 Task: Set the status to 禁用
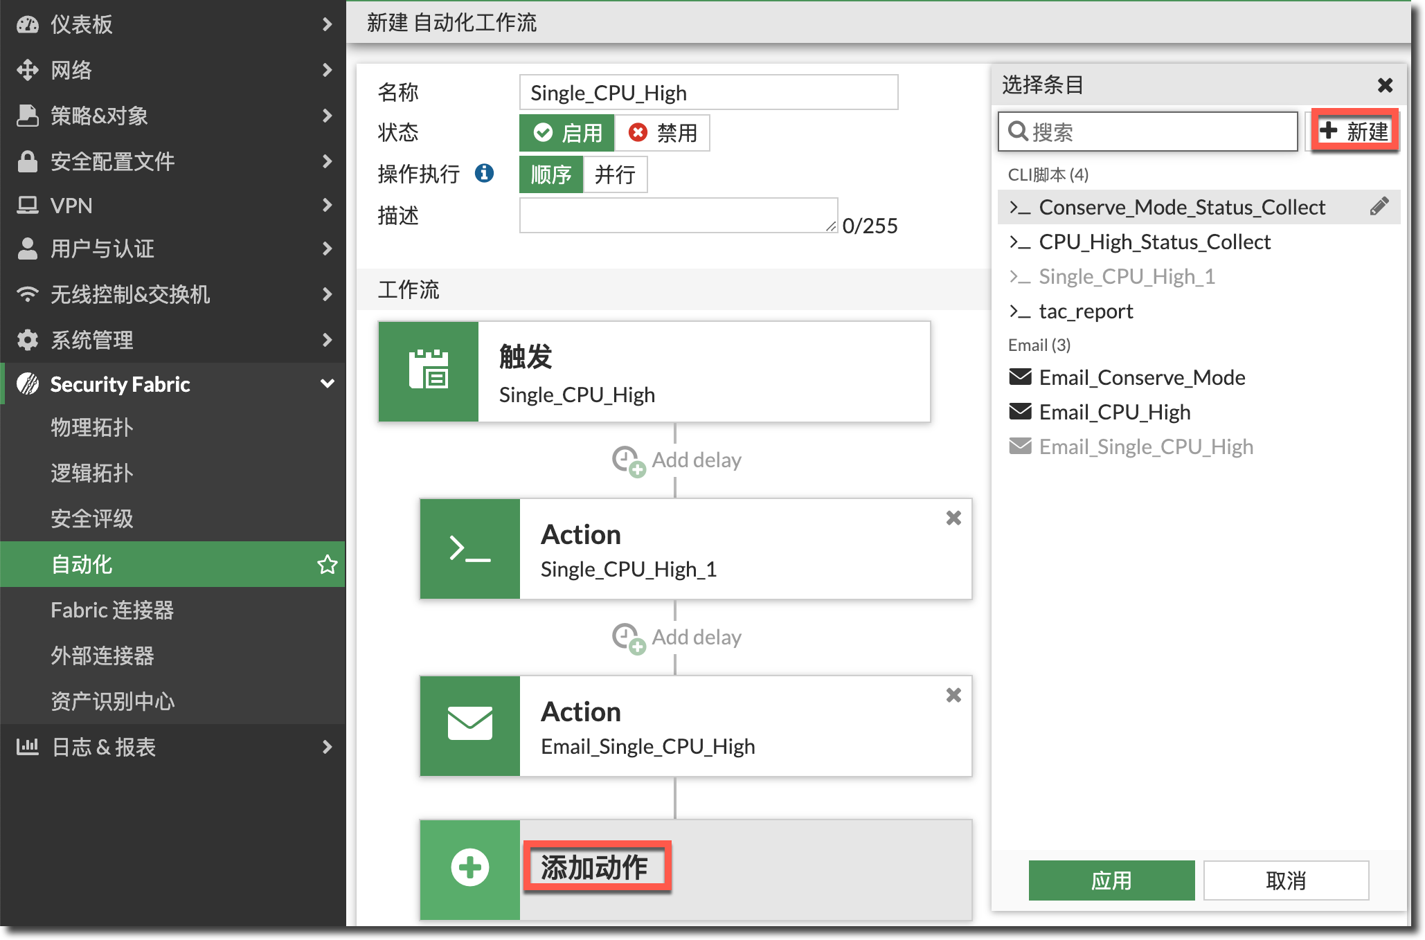[663, 133]
